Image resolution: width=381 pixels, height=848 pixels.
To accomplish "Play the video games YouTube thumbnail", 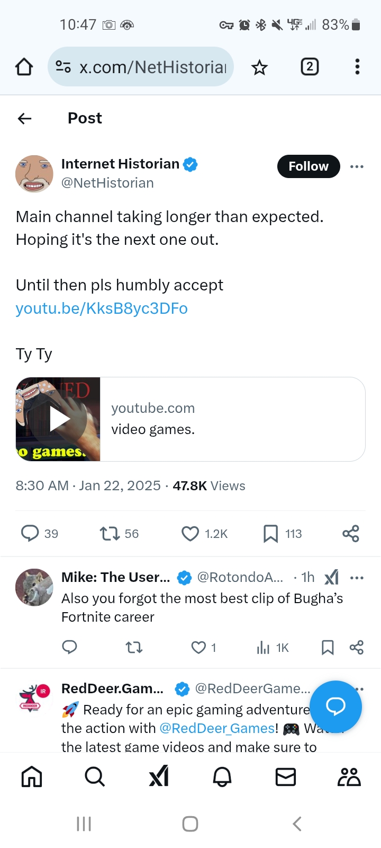I will (58, 419).
